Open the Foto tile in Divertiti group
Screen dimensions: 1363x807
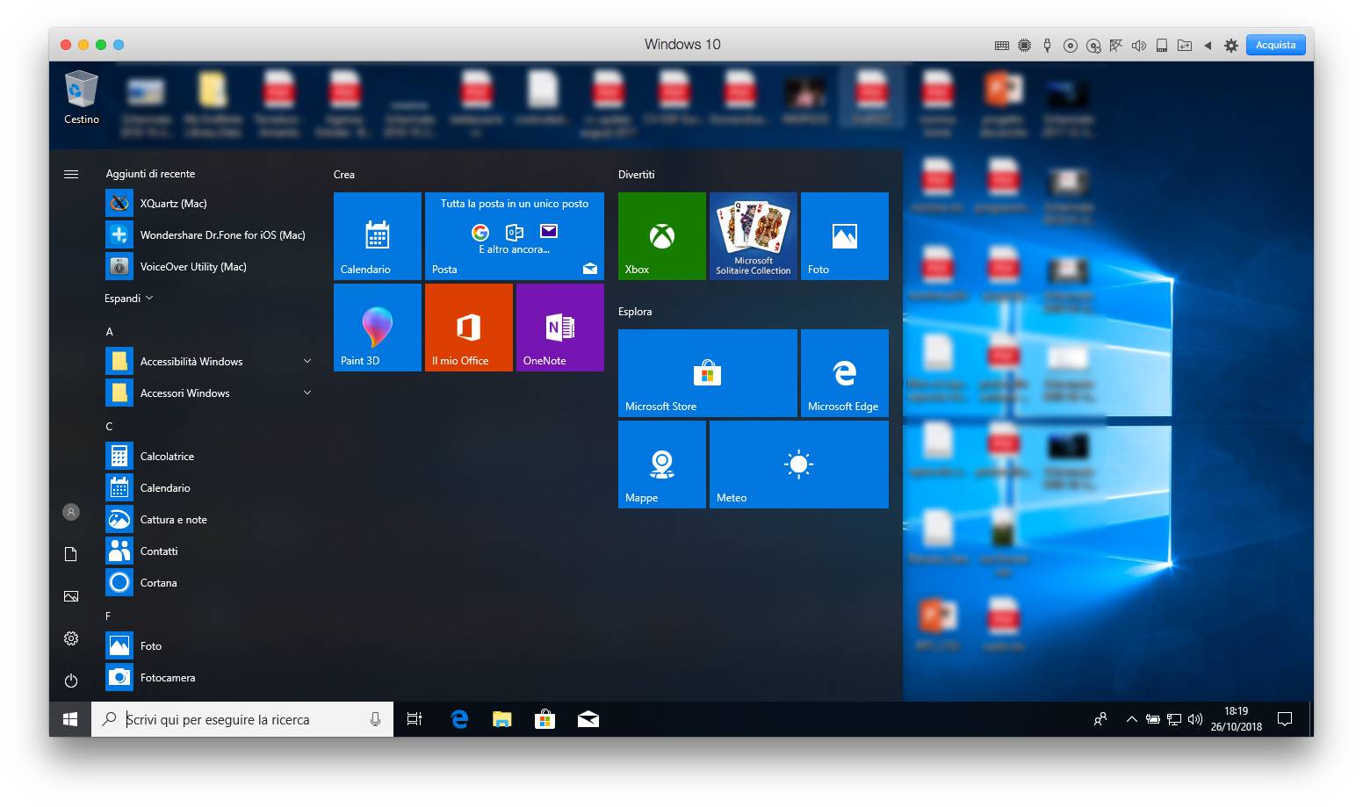coord(845,236)
